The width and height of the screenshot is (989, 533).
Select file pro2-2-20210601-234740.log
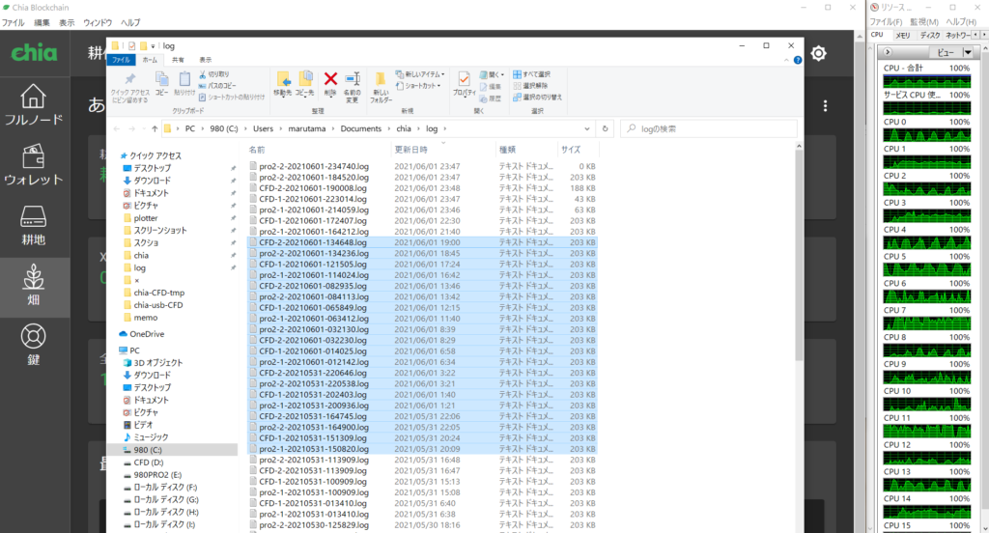(x=314, y=166)
